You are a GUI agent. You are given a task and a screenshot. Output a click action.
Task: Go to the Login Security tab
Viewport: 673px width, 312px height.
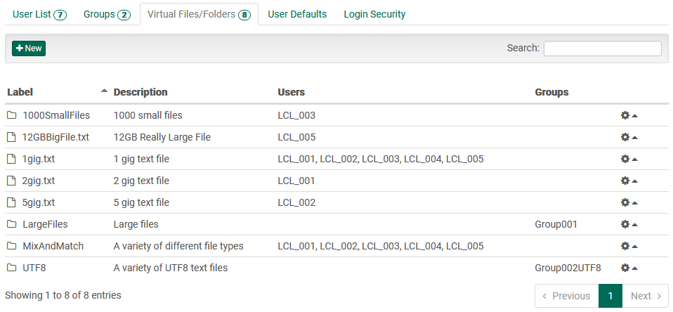coord(374,14)
